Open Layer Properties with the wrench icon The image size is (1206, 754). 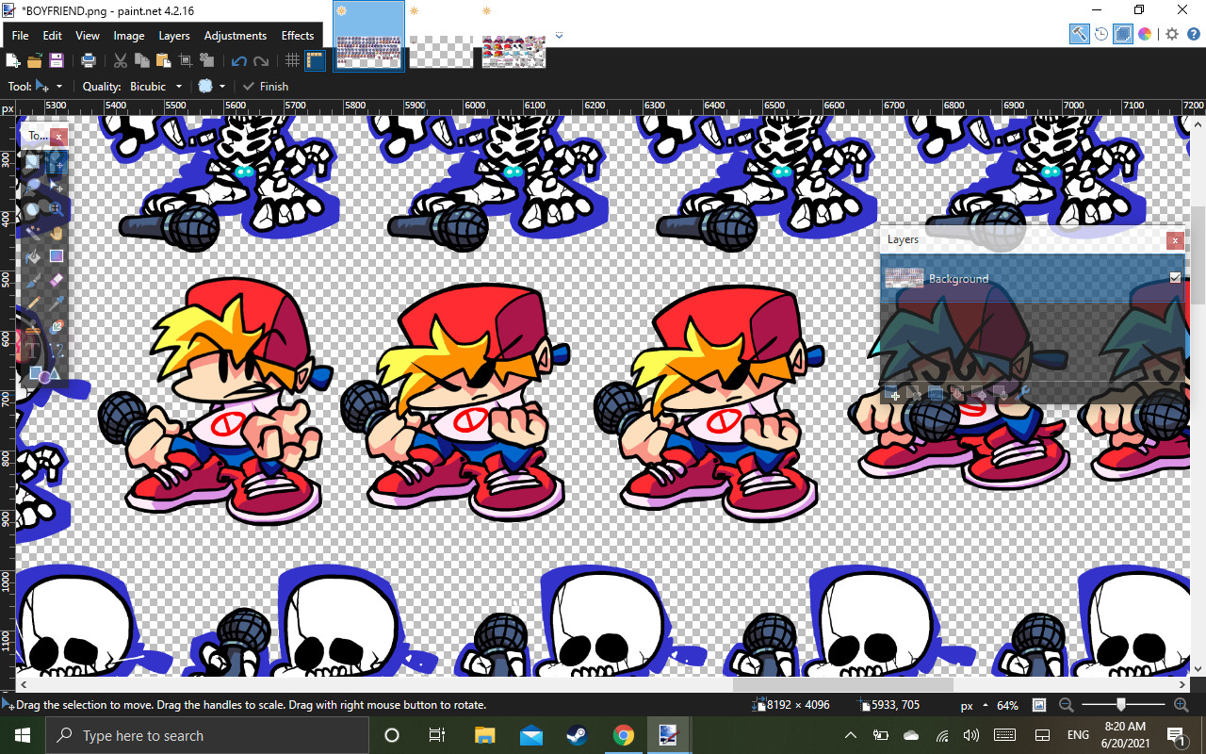tap(1022, 395)
